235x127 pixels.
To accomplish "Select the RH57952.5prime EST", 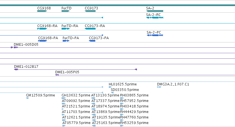I will pyautogui.click(x=122, y=104).
